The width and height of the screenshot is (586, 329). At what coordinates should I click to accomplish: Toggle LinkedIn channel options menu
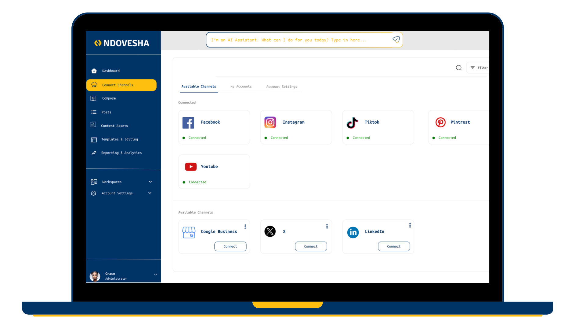410,226
